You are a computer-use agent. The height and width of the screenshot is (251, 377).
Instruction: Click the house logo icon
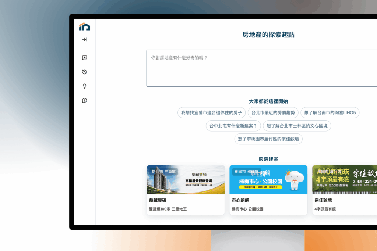pyautogui.click(x=84, y=26)
